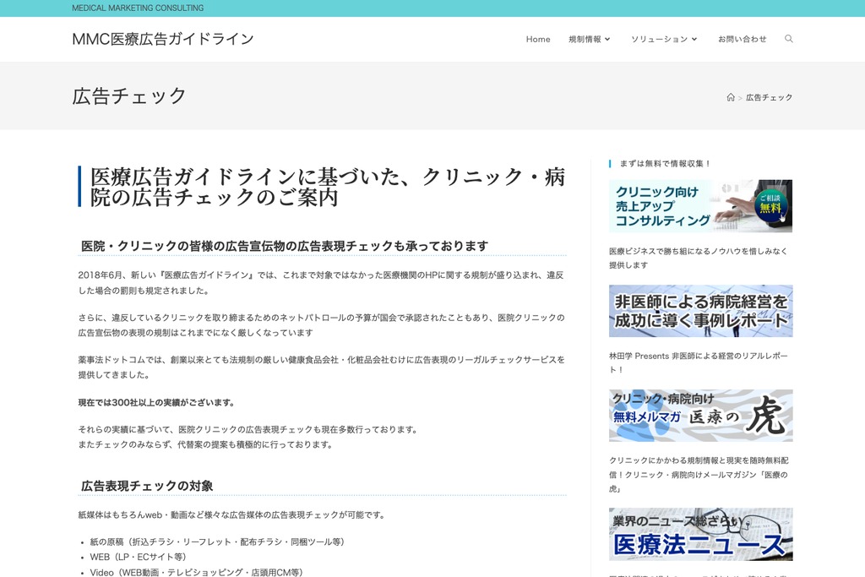Click the list item 紙の原稿（折込チラシ
This screenshot has width=865, height=577.
217,542
